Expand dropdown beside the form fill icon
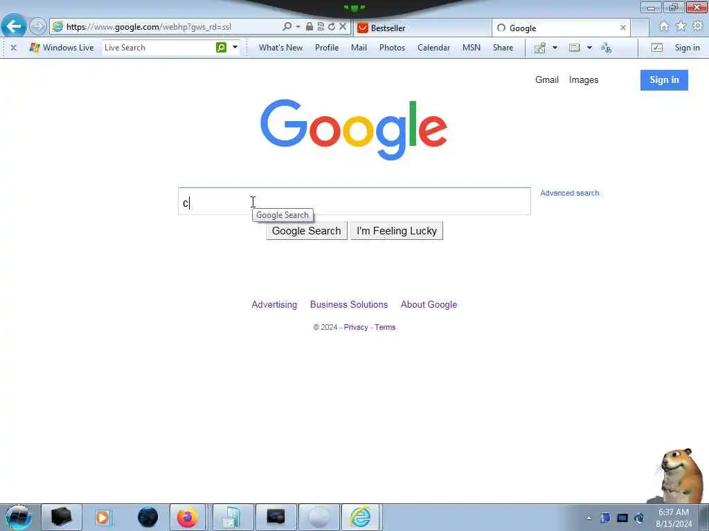The height and width of the screenshot is (531, 709). (589, 48)
